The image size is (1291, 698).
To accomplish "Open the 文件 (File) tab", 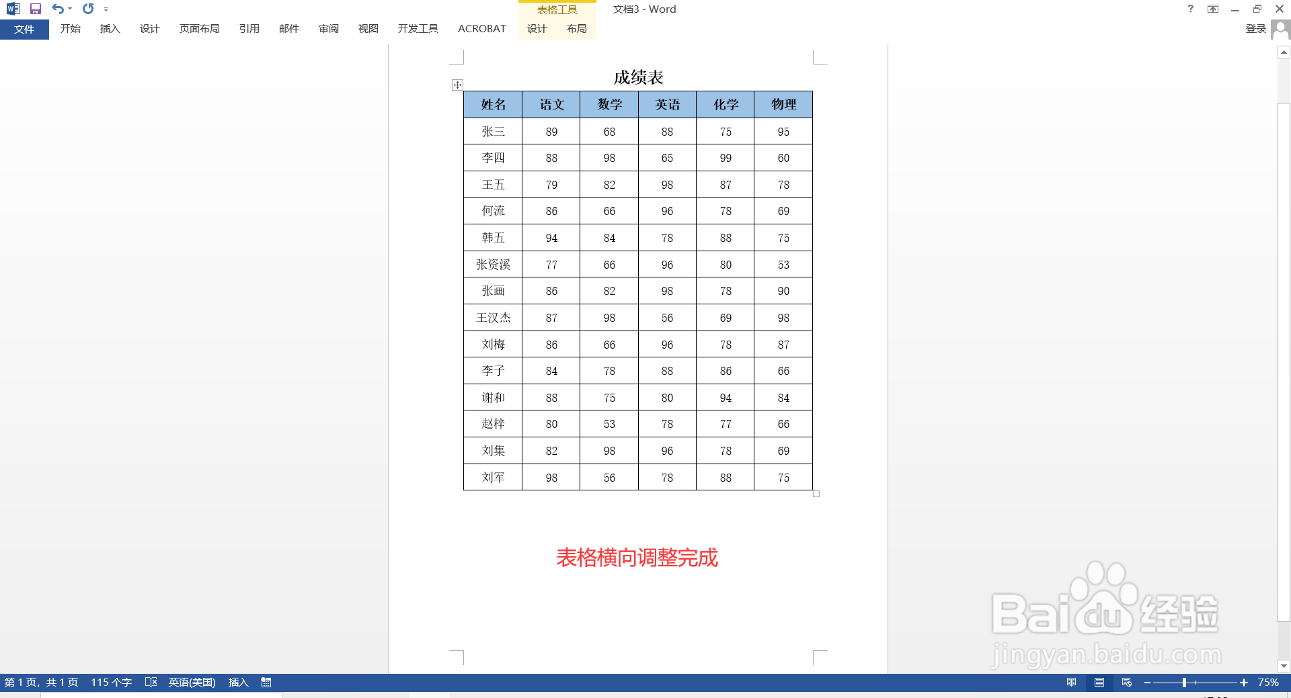I will tap(24, 29).
